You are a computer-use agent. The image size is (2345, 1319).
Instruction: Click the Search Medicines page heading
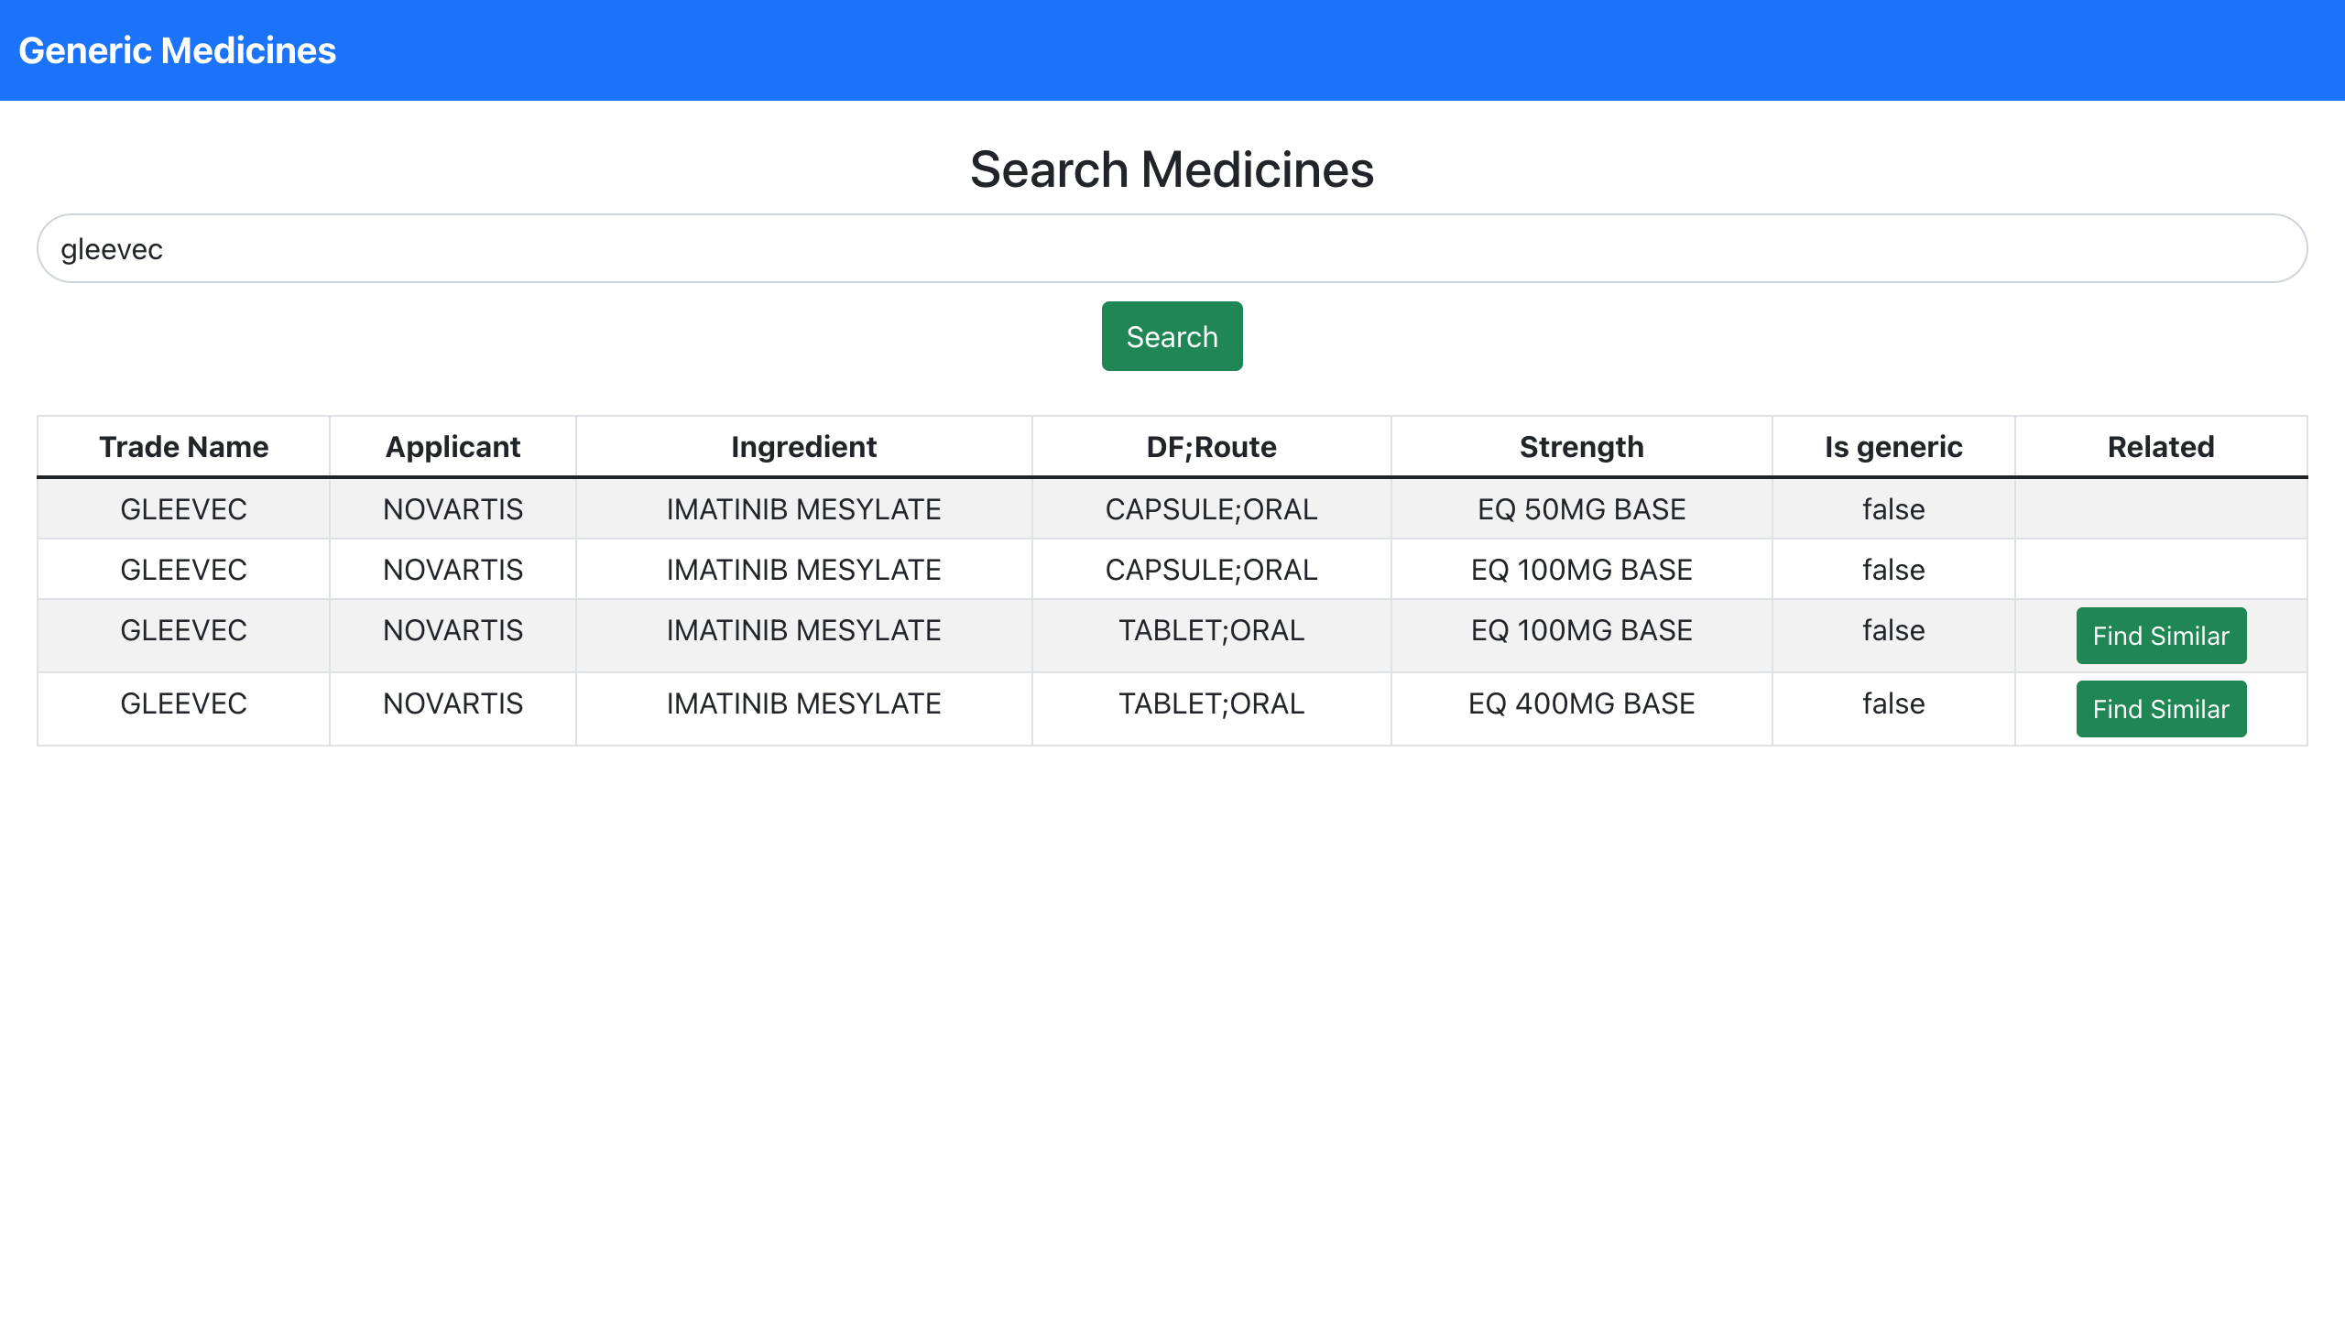click(x=1172, y=169)
